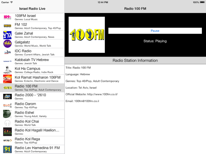
Task: Click the Location: Tel Aviv, Israel line
Action: (81, 88)
